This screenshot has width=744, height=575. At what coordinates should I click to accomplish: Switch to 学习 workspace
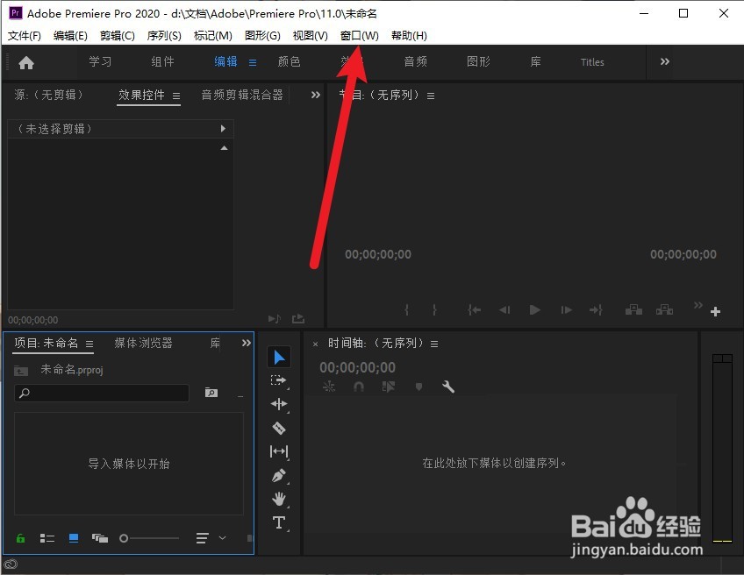pos(100,61)
